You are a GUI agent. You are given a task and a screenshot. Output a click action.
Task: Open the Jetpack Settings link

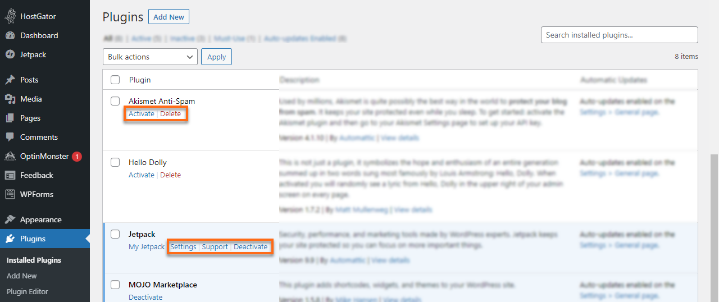click(x=183, y=246)
